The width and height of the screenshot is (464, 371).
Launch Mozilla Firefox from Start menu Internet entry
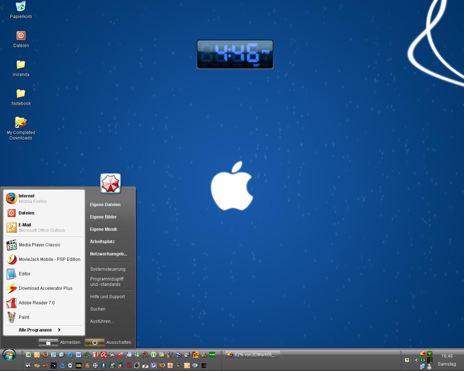(44, 198)
